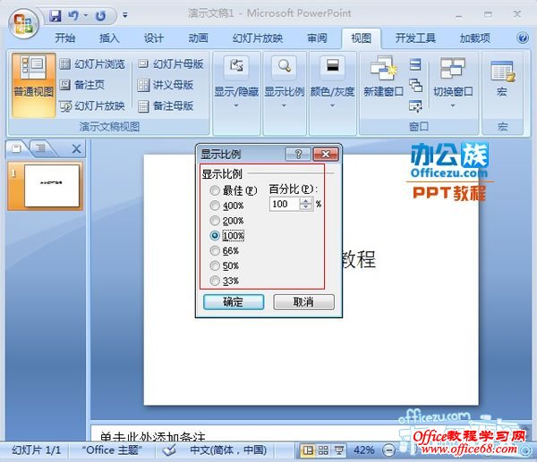Switch to the slides thumbnail pane tab

click(x=16, y=148)
